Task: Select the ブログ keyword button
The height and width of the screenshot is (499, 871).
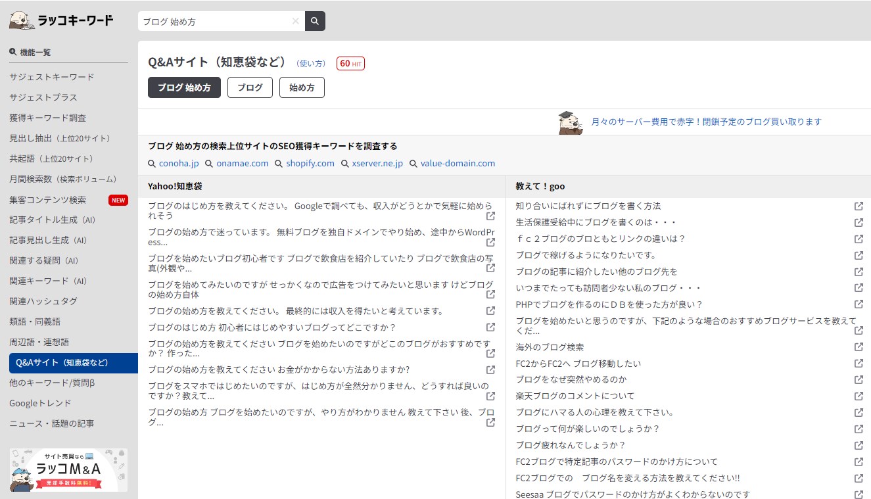Action: pyautogui.click(x=250, y=87)
